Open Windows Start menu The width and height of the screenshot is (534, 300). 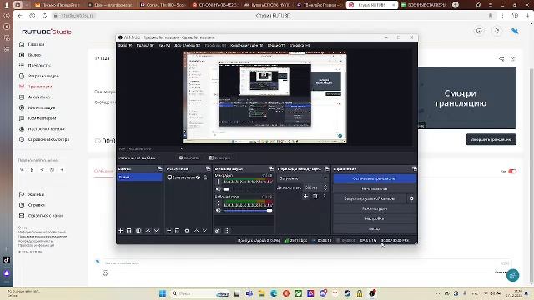[x=163, y=293]
